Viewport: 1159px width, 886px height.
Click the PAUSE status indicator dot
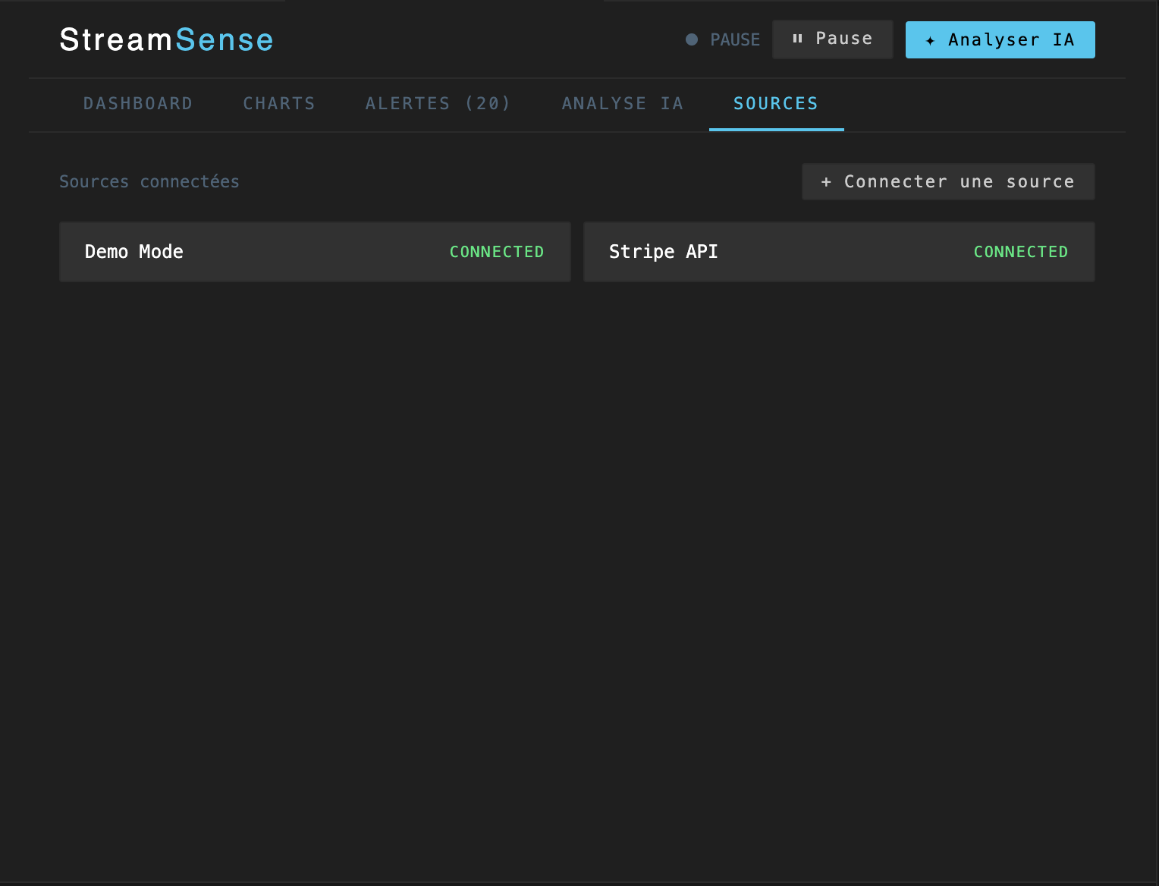691,39
